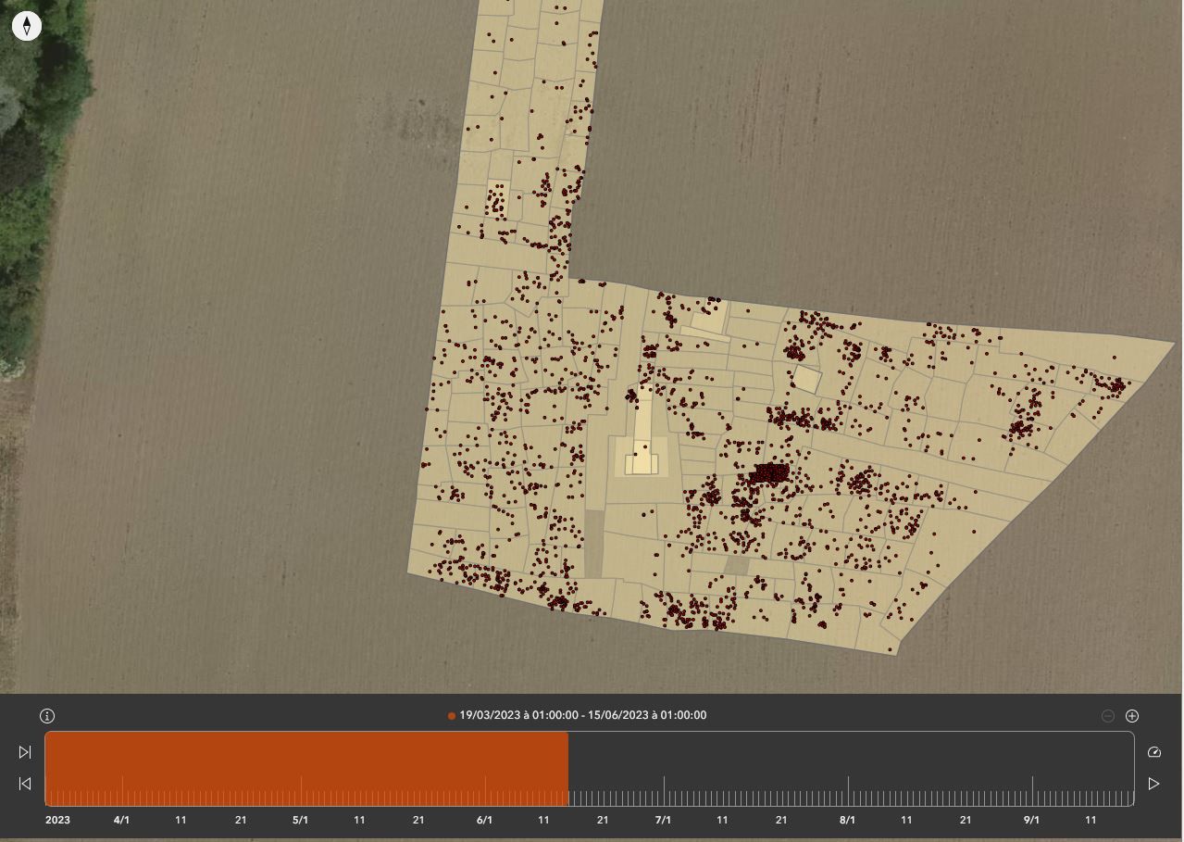Click the 4/1 timeline date label

pyautogui.click(x=121, y=820)
